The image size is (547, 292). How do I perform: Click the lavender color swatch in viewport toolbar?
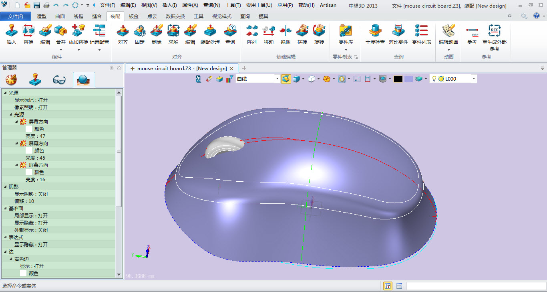point(408,79)
